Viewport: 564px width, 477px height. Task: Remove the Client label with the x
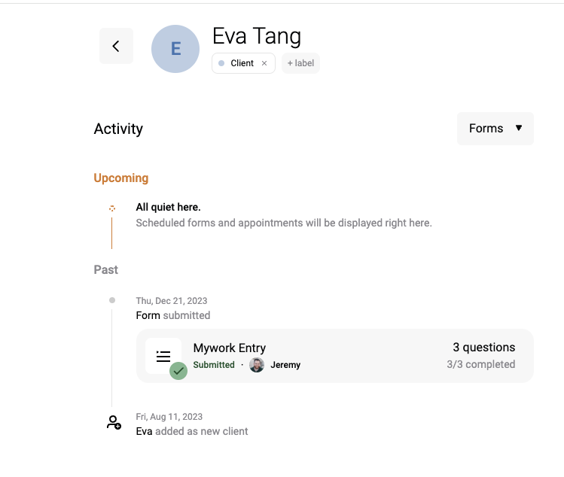coord(264,63)
